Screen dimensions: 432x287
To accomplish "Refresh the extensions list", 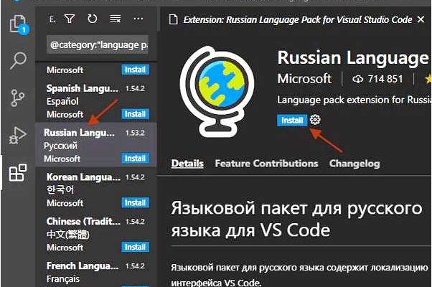I will click(92, 19).
